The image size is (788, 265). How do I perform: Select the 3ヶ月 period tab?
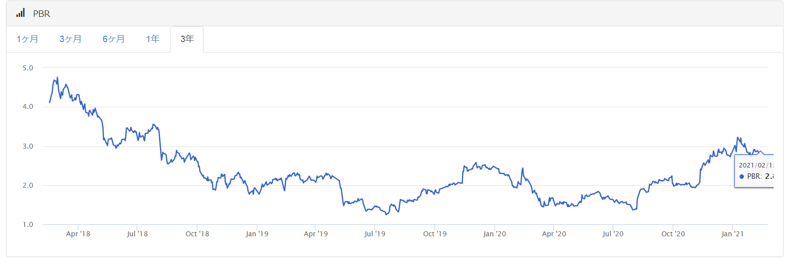point(70,39)
